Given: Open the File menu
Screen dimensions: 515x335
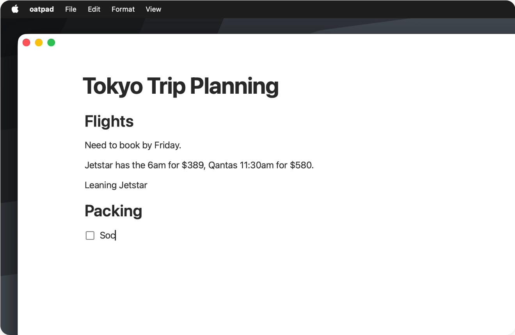Looking at the screenshot, I should click(71, 9).
